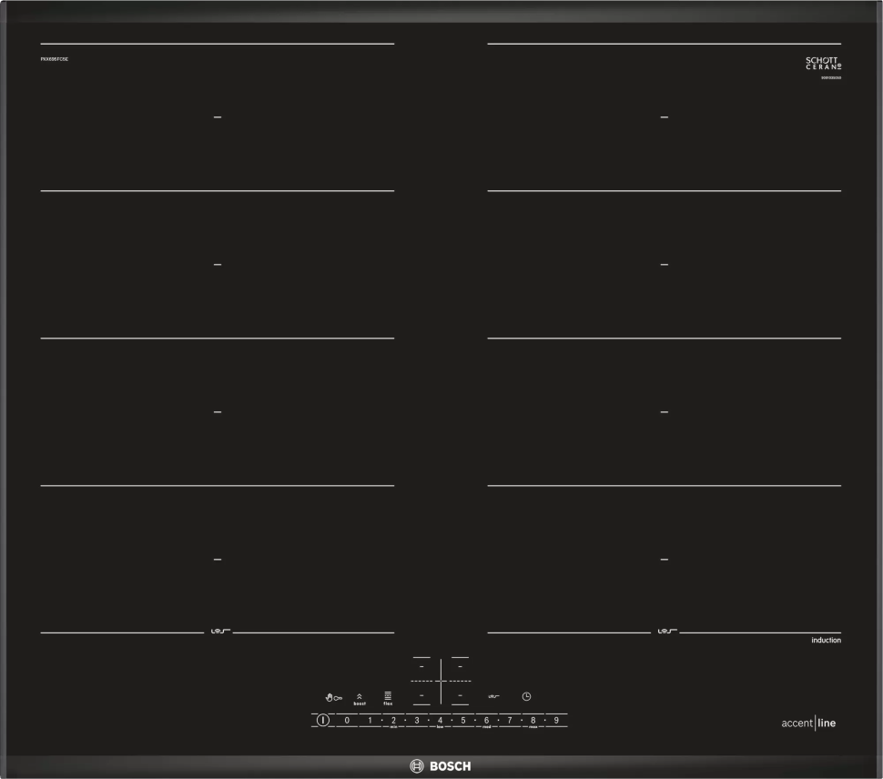Click the accent line label

[x=808, y=723]
